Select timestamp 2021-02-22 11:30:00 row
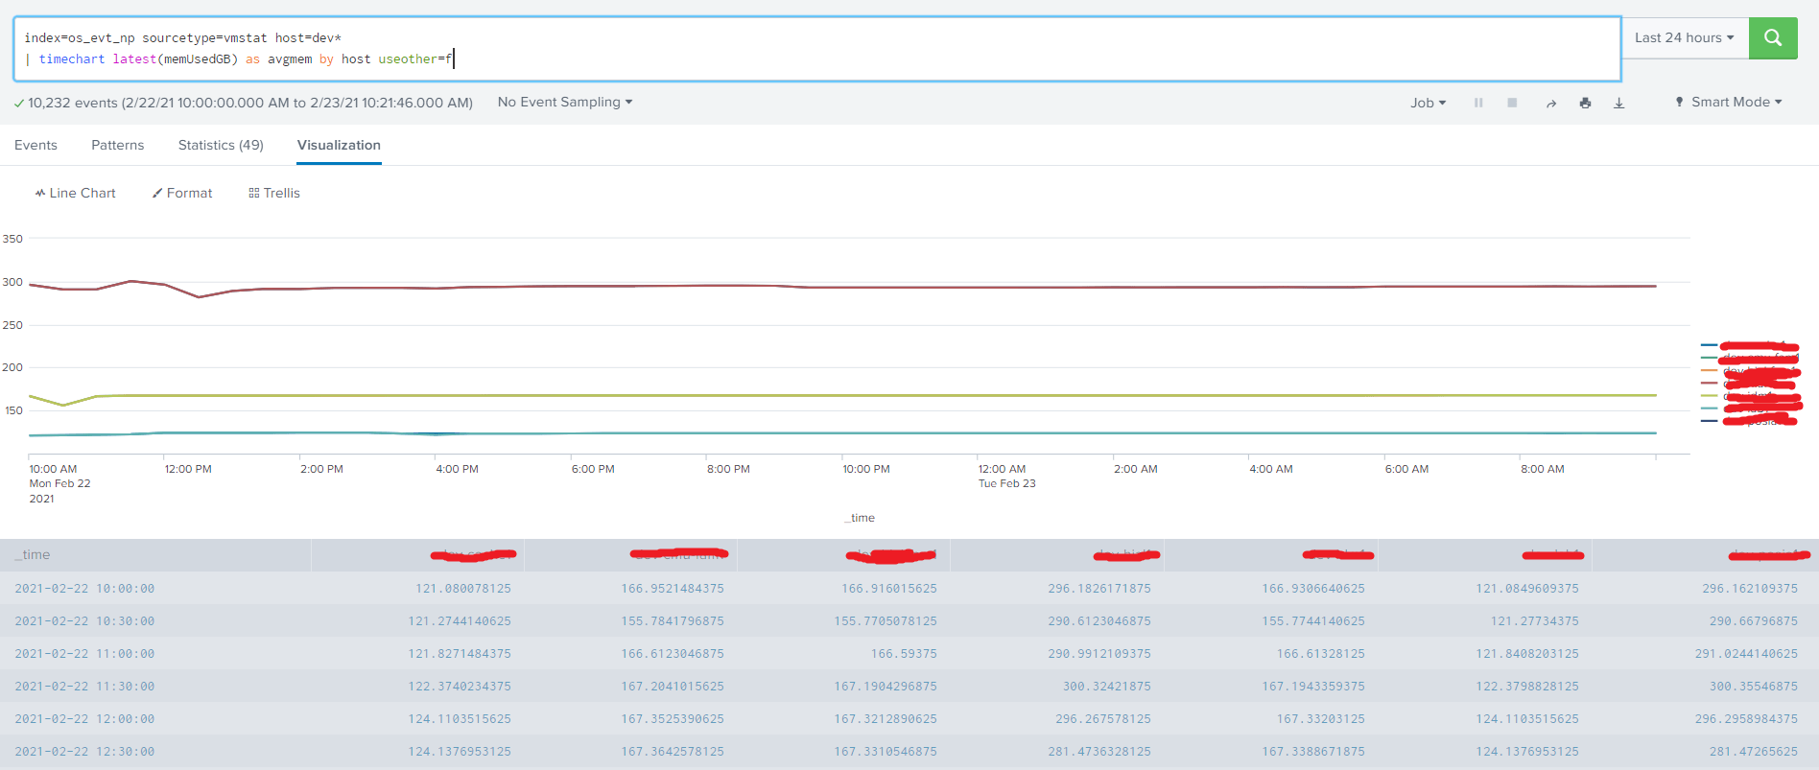1819x770 pixels. coord(84,687)
